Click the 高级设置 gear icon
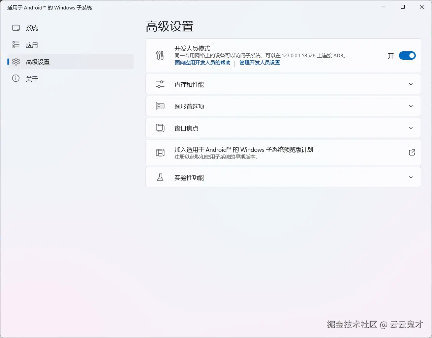 pos(16,62)
